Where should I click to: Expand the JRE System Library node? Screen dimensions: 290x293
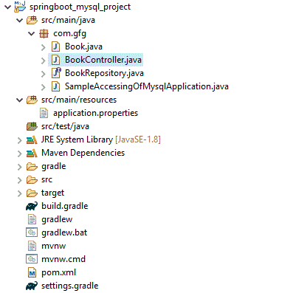click(x=20, y=140)
